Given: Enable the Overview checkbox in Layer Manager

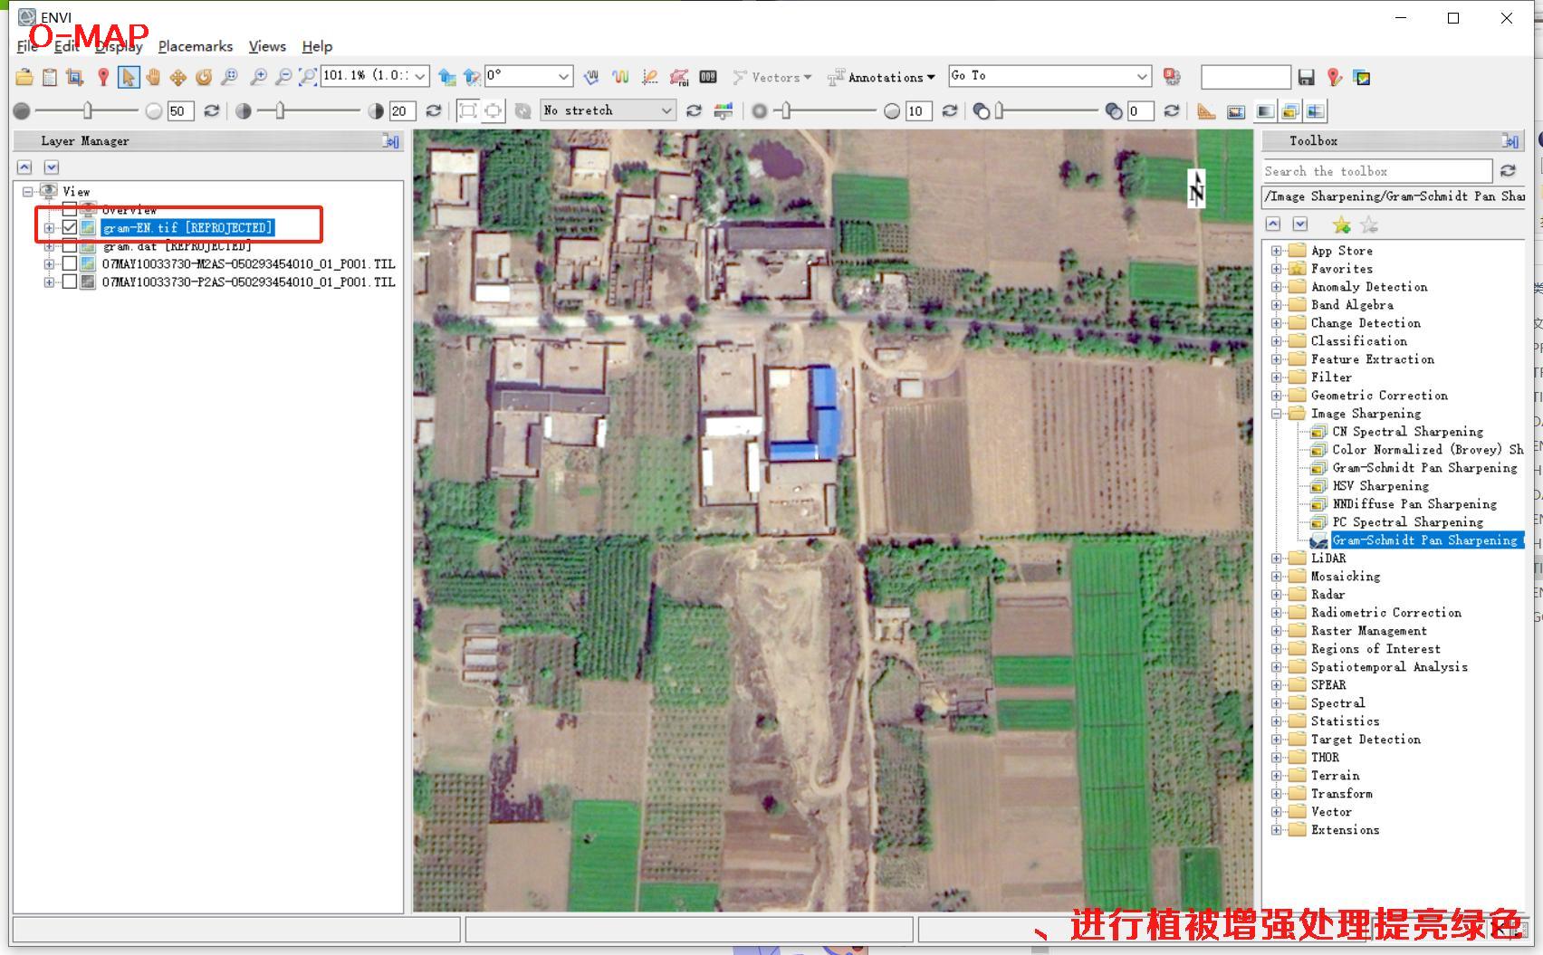Looking at the screenshot, I should coord(70,210).
